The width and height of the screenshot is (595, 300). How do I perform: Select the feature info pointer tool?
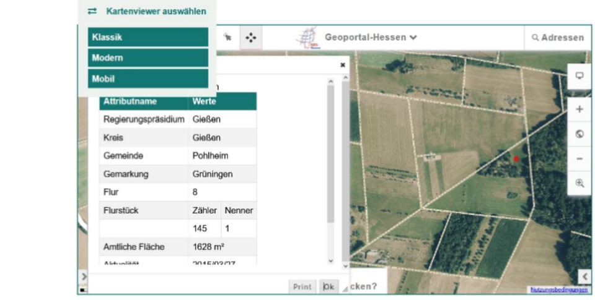coord(227,38)
